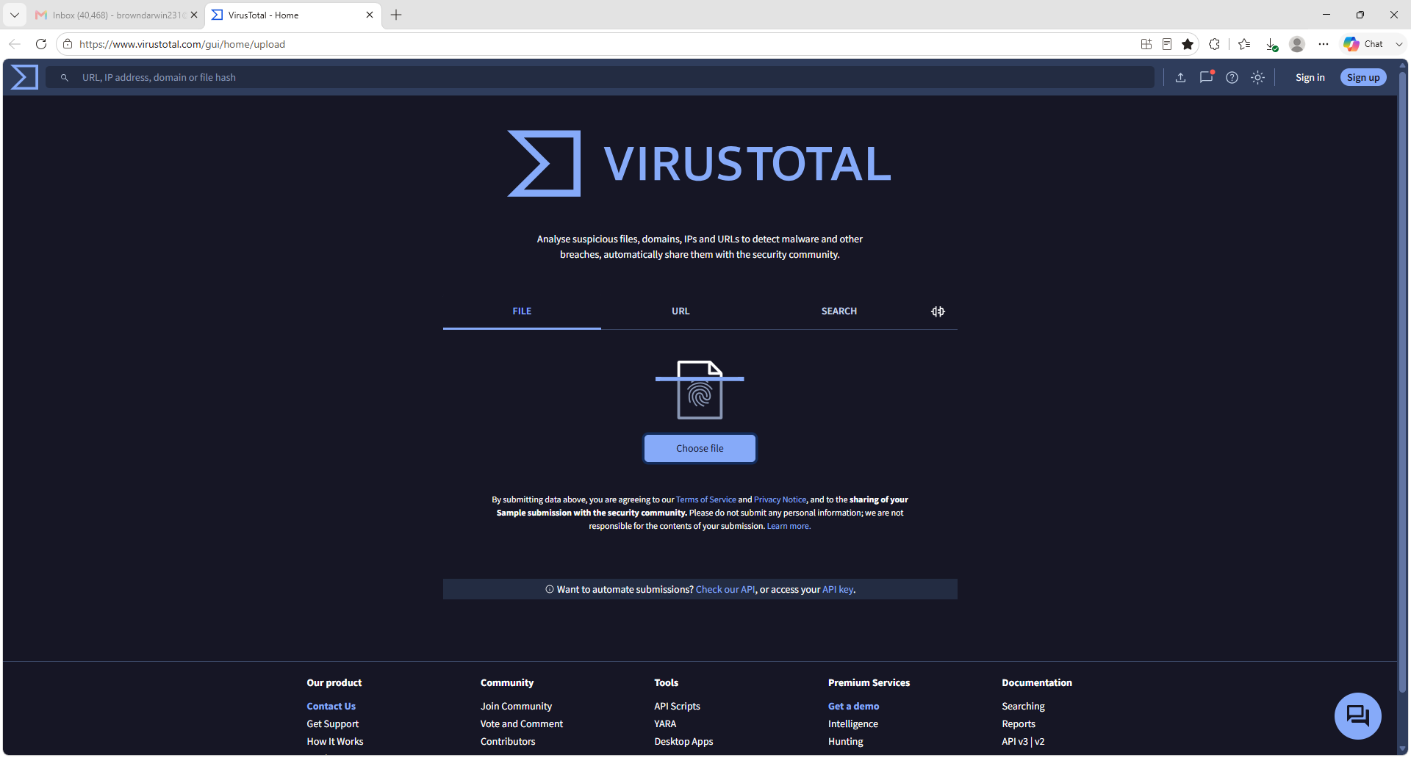Open a new browser tab
Screen dimensions: 1411x758
point(396,15)
